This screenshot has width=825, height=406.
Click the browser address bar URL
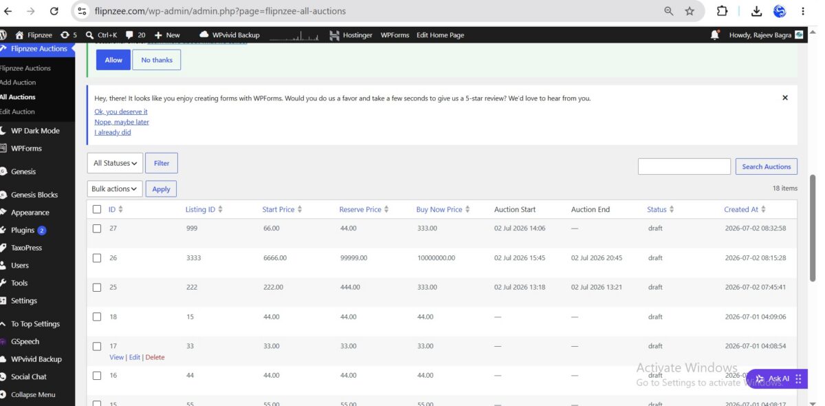tap(219, 11)
